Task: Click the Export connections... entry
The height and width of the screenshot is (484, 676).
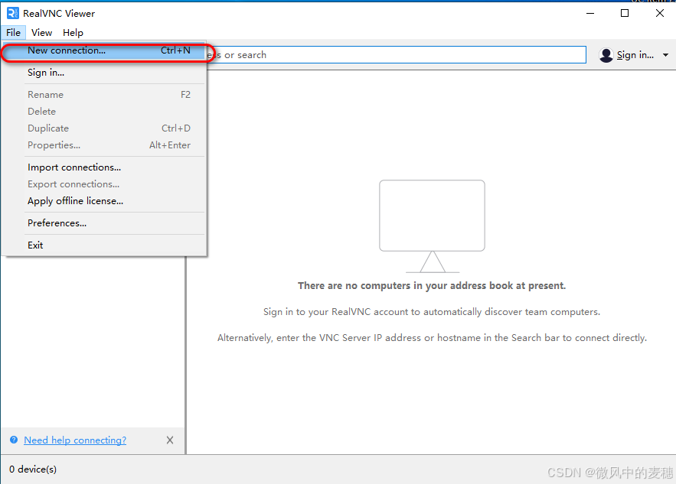Action: pos(104,184)
